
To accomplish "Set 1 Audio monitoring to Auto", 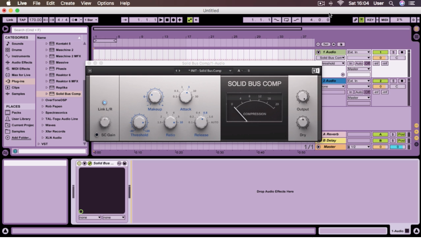I will (359, 63).
